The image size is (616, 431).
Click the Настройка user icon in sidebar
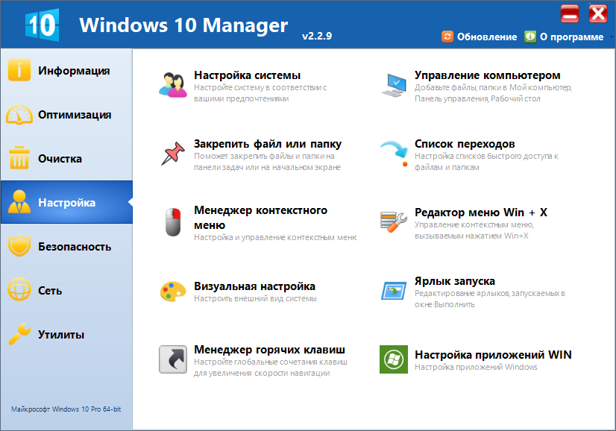click(x=19, y=202)
